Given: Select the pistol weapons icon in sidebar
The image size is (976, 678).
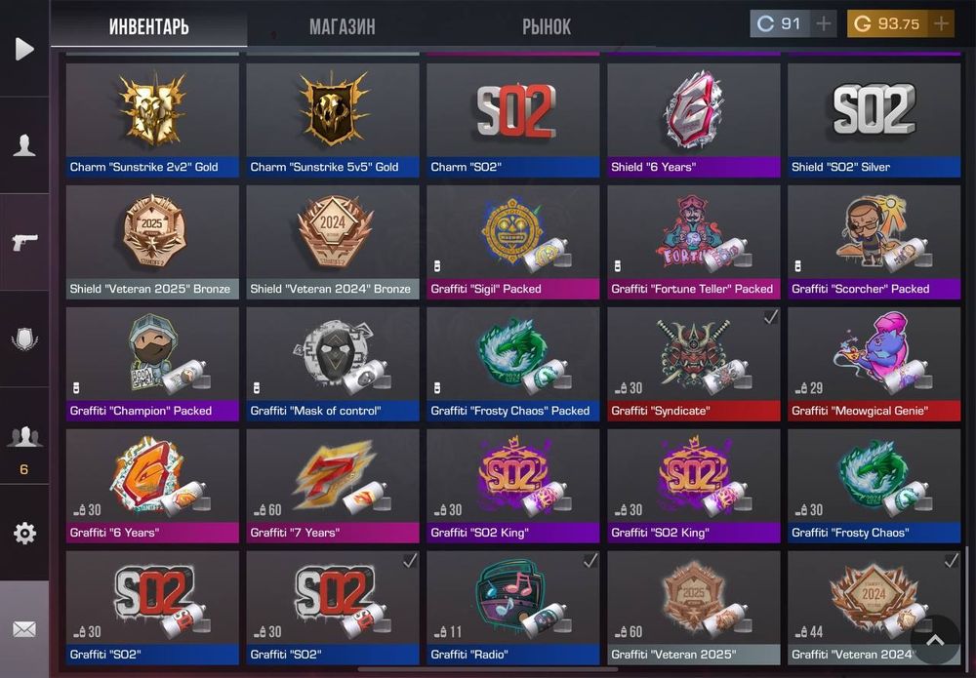Looking at the screenshot, I should click(24, 242).
